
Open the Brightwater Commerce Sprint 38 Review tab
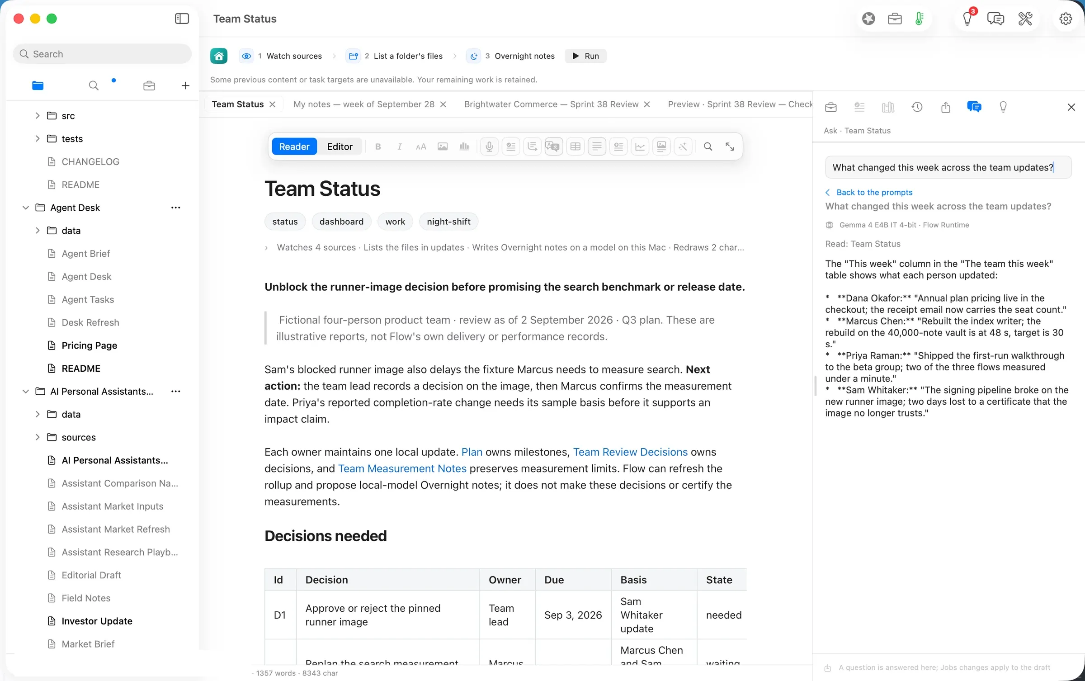(551, 104)
